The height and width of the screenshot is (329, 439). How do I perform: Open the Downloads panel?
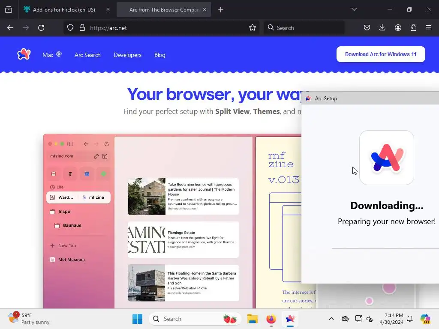point(382,28)
